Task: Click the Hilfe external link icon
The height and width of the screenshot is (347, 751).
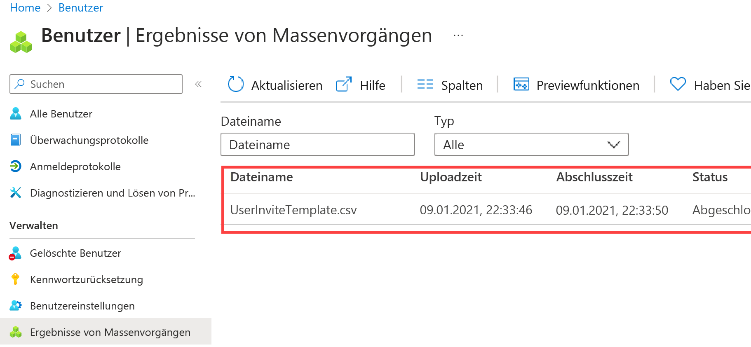Action: coord(344,84)
